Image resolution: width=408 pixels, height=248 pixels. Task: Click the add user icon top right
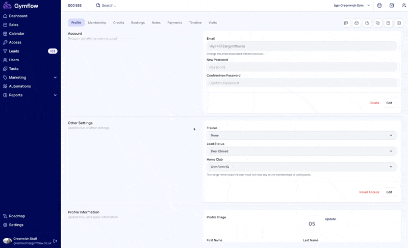(403, 6)
